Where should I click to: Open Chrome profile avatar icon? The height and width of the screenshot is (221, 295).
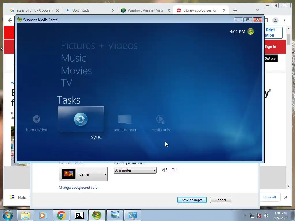tap(275, 20)
